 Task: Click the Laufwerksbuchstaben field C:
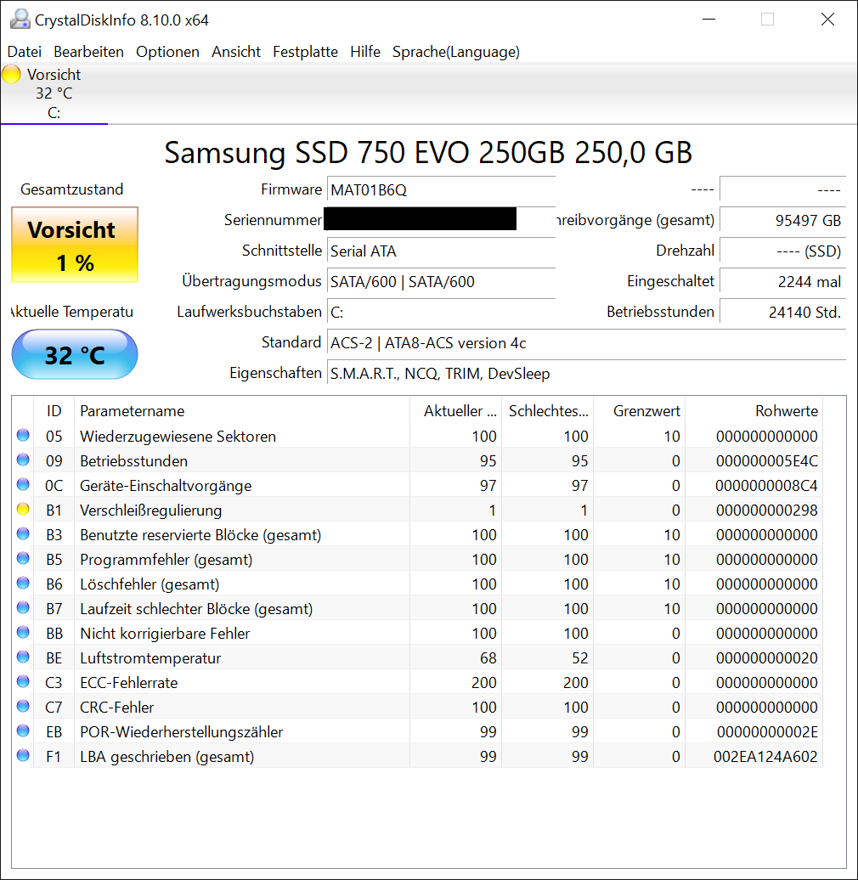pyautogui.click(x=441, y=312)
